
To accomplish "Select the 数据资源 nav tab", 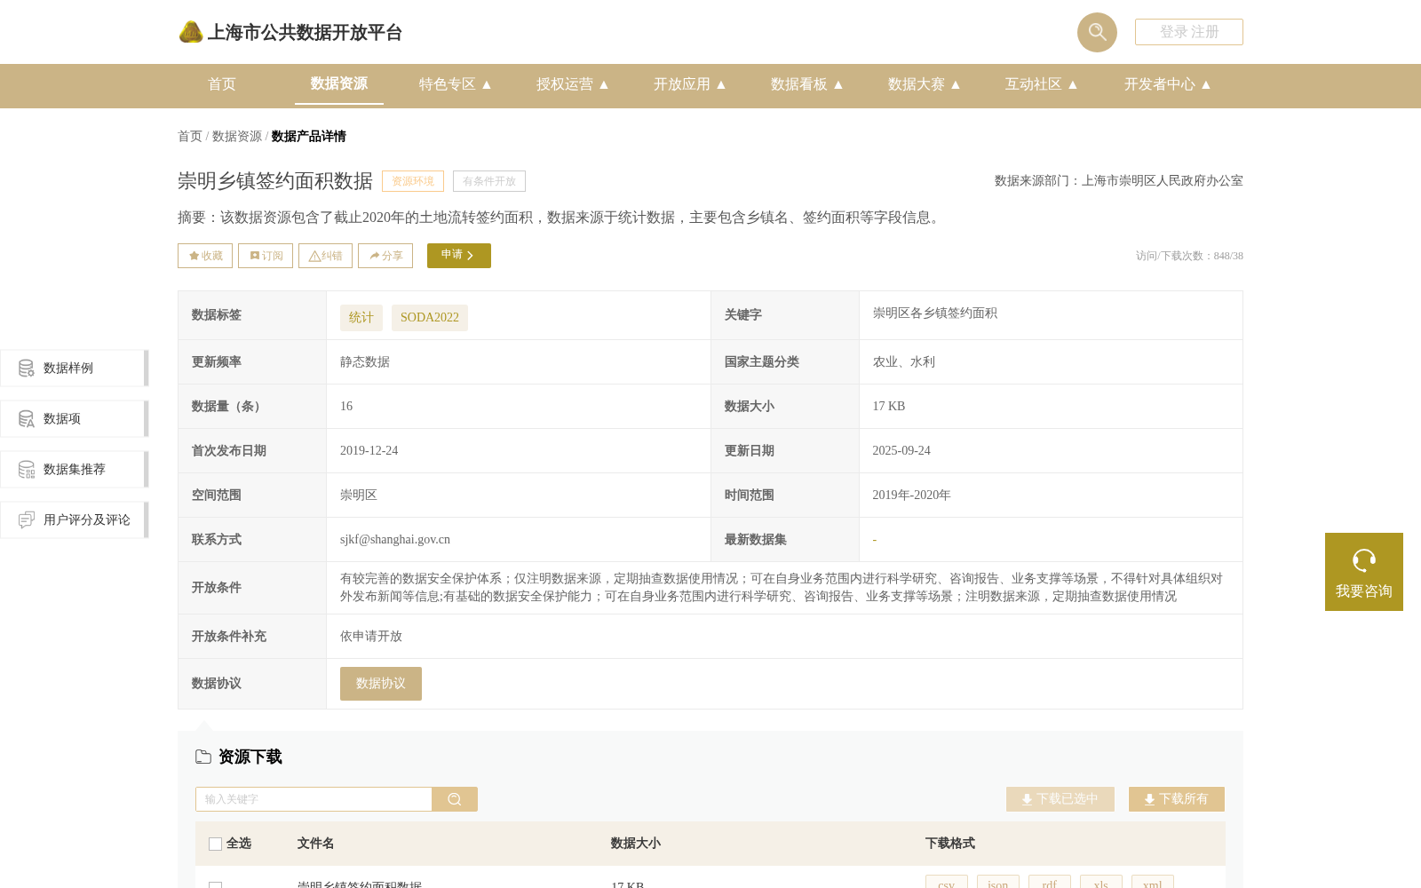I will click(339, 84).
